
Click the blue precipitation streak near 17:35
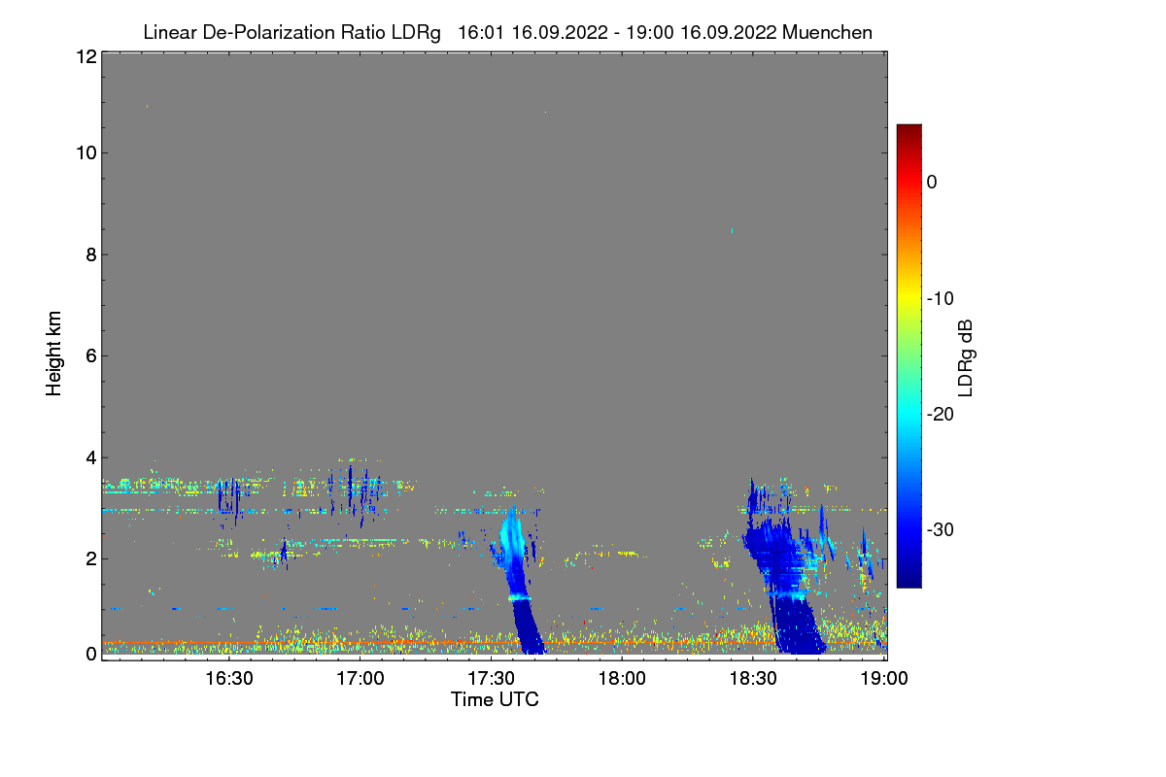tap(519, 583)
